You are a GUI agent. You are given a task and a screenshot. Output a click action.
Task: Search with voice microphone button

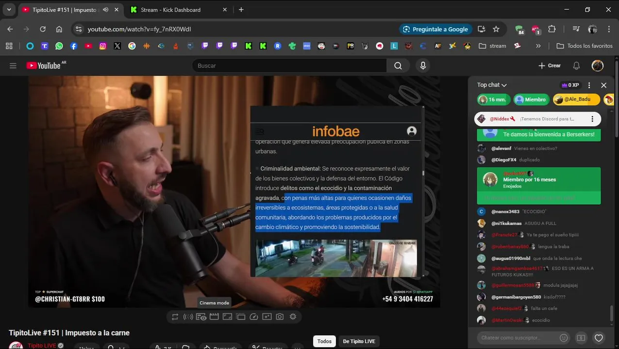pyautogui.click(x=423, y=65)
